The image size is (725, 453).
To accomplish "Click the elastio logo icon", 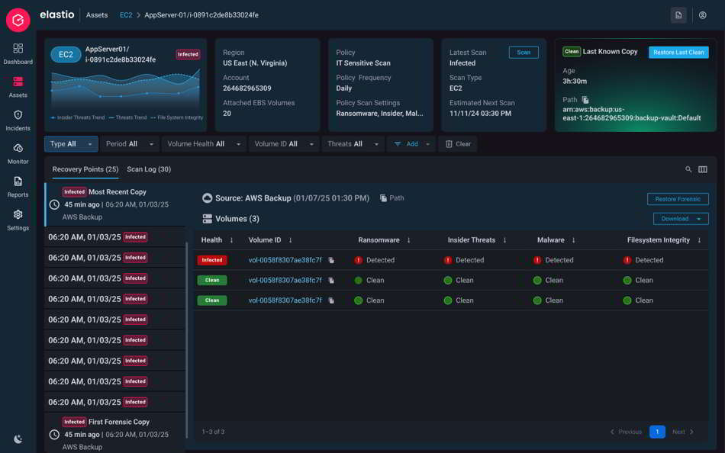I will [x=18, y=20].
